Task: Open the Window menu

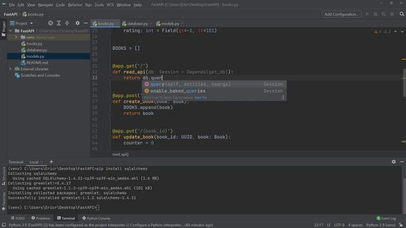Action: (124, 4)
